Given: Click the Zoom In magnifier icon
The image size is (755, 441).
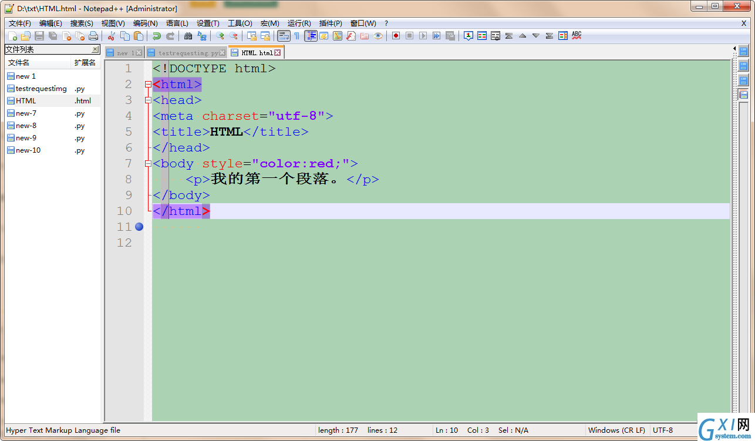Looking at the screenshot, I should (220, 36).
